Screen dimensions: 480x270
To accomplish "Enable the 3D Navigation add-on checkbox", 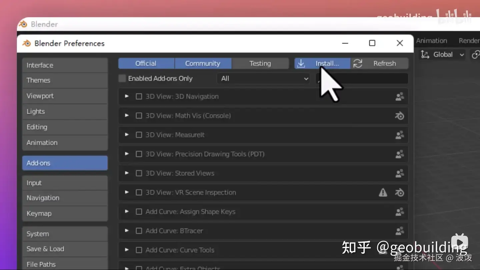I will tap(139, 96).
